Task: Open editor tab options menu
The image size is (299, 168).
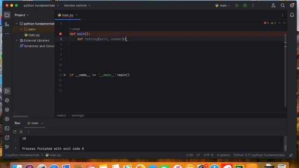Action: pos(283,15)
